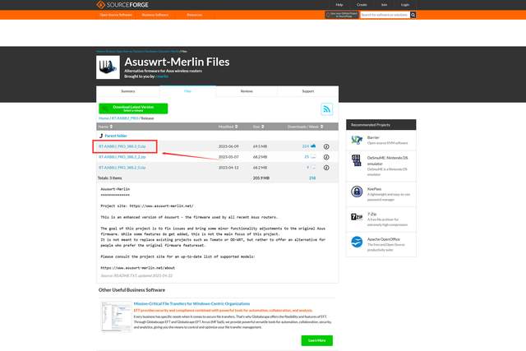
Task: Click the Recommended Projects heading
Action: 371,125
